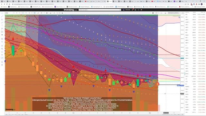Redo chart action arrow
This screenshot has height=116, width=206.
[x=60, y=13]
